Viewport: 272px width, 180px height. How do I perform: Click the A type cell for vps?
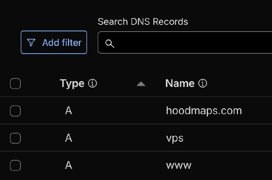coord(69,138)
